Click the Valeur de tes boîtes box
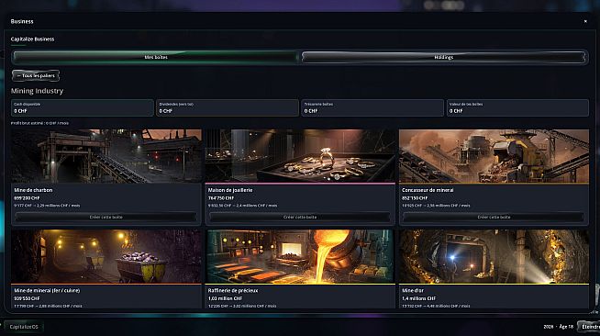600x336 pixels. [517, 107]
